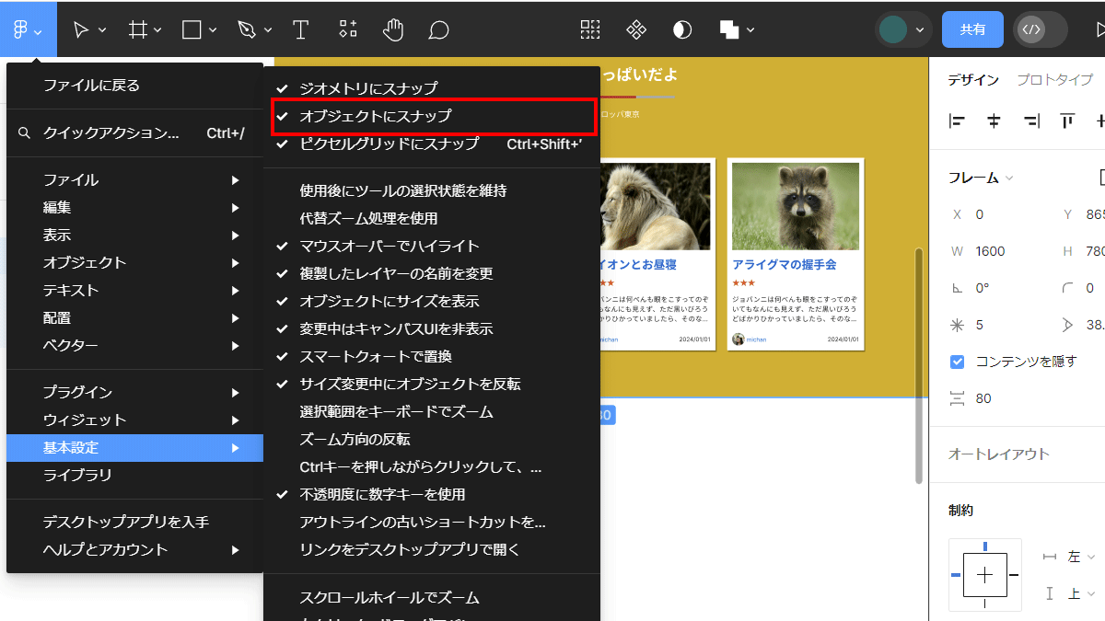Toggle オブジェクトにサイズを表示
The image size is (1105, 621).
click(432, 301)
